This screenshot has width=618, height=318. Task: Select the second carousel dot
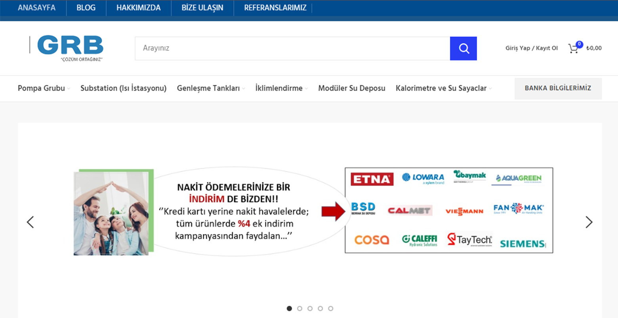(299, 309)
